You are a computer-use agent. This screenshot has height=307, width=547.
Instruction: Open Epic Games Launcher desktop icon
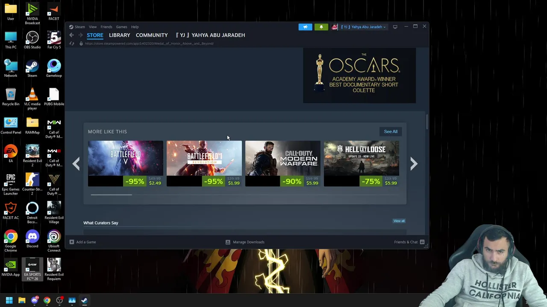tap(11, 184)
